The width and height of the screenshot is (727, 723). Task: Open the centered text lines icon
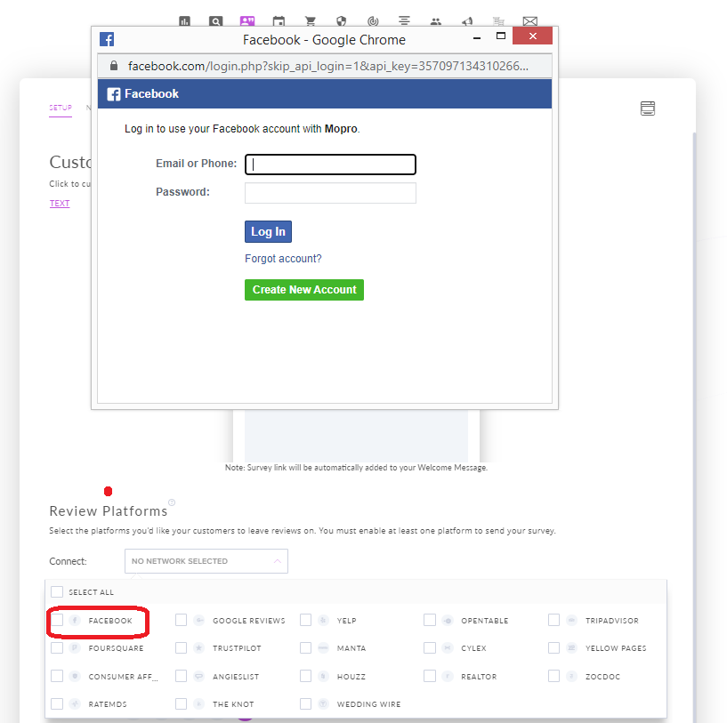pos(404,21)
